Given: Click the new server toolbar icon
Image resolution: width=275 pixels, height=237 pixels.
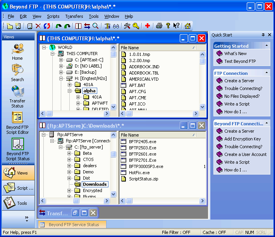Looking at the screenshot, I should point(18,26).
